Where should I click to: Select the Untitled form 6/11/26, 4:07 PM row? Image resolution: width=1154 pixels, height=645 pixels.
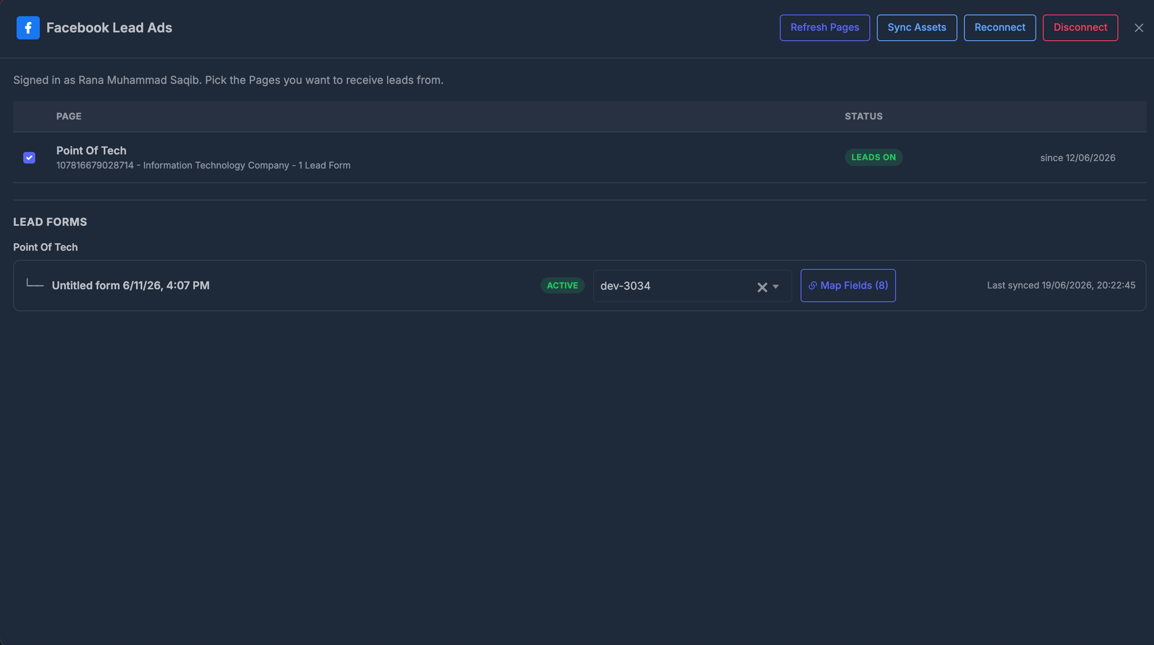(x=579, y=286)
